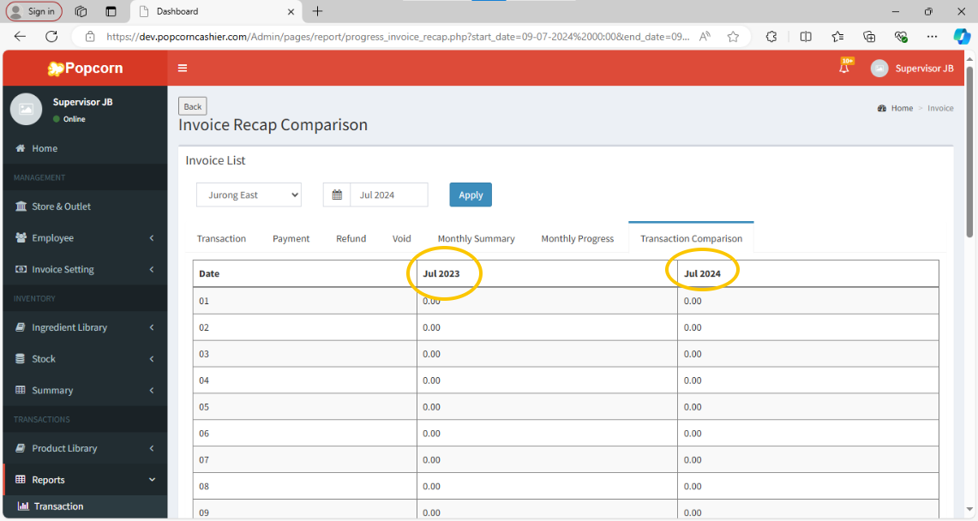Refresh the page with reload icon
Image resolution: width=978 pixels, height=521 pixels.
[51, 36]
